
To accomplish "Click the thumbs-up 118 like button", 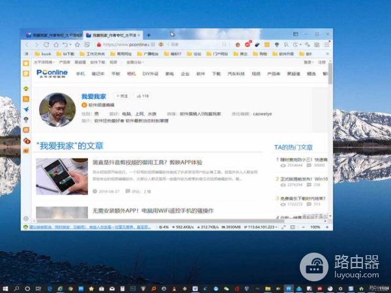I will tap(143, 96).
